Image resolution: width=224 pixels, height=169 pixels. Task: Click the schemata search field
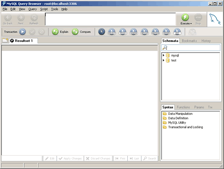(x=191, y=48)
